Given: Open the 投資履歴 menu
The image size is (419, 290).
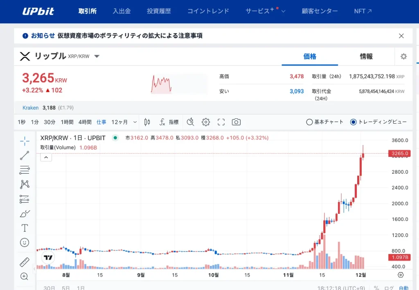Looking at the screenshot, I should [159, 11].
